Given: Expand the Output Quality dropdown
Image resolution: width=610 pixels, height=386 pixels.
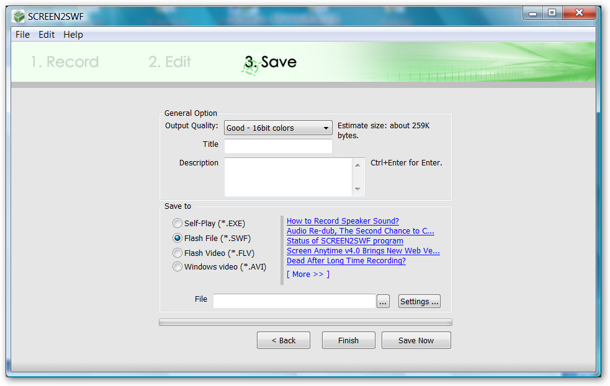Looking at the screenshot, I should 278,128.
